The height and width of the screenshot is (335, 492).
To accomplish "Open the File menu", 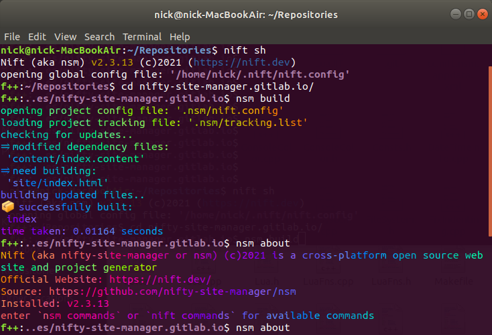I will click(x=12, y=37).
